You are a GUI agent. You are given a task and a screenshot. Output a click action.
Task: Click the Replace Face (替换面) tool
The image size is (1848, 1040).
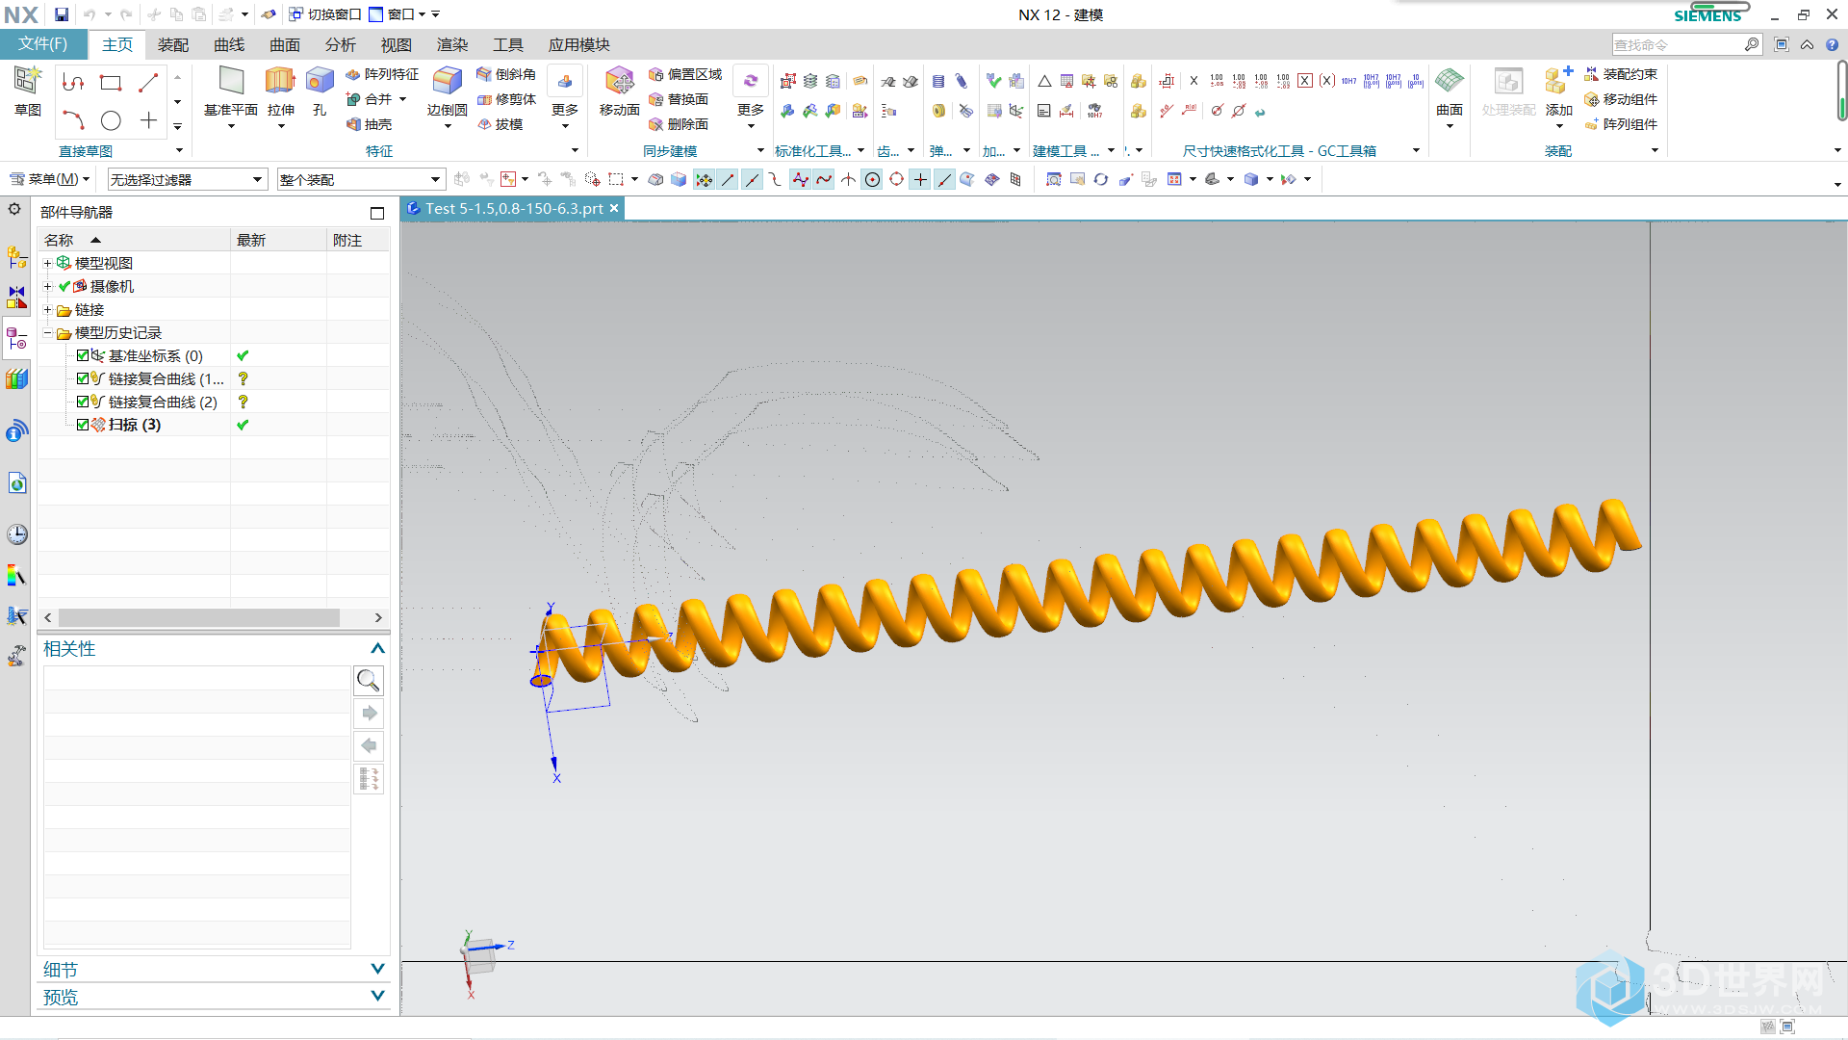(679, 99)
